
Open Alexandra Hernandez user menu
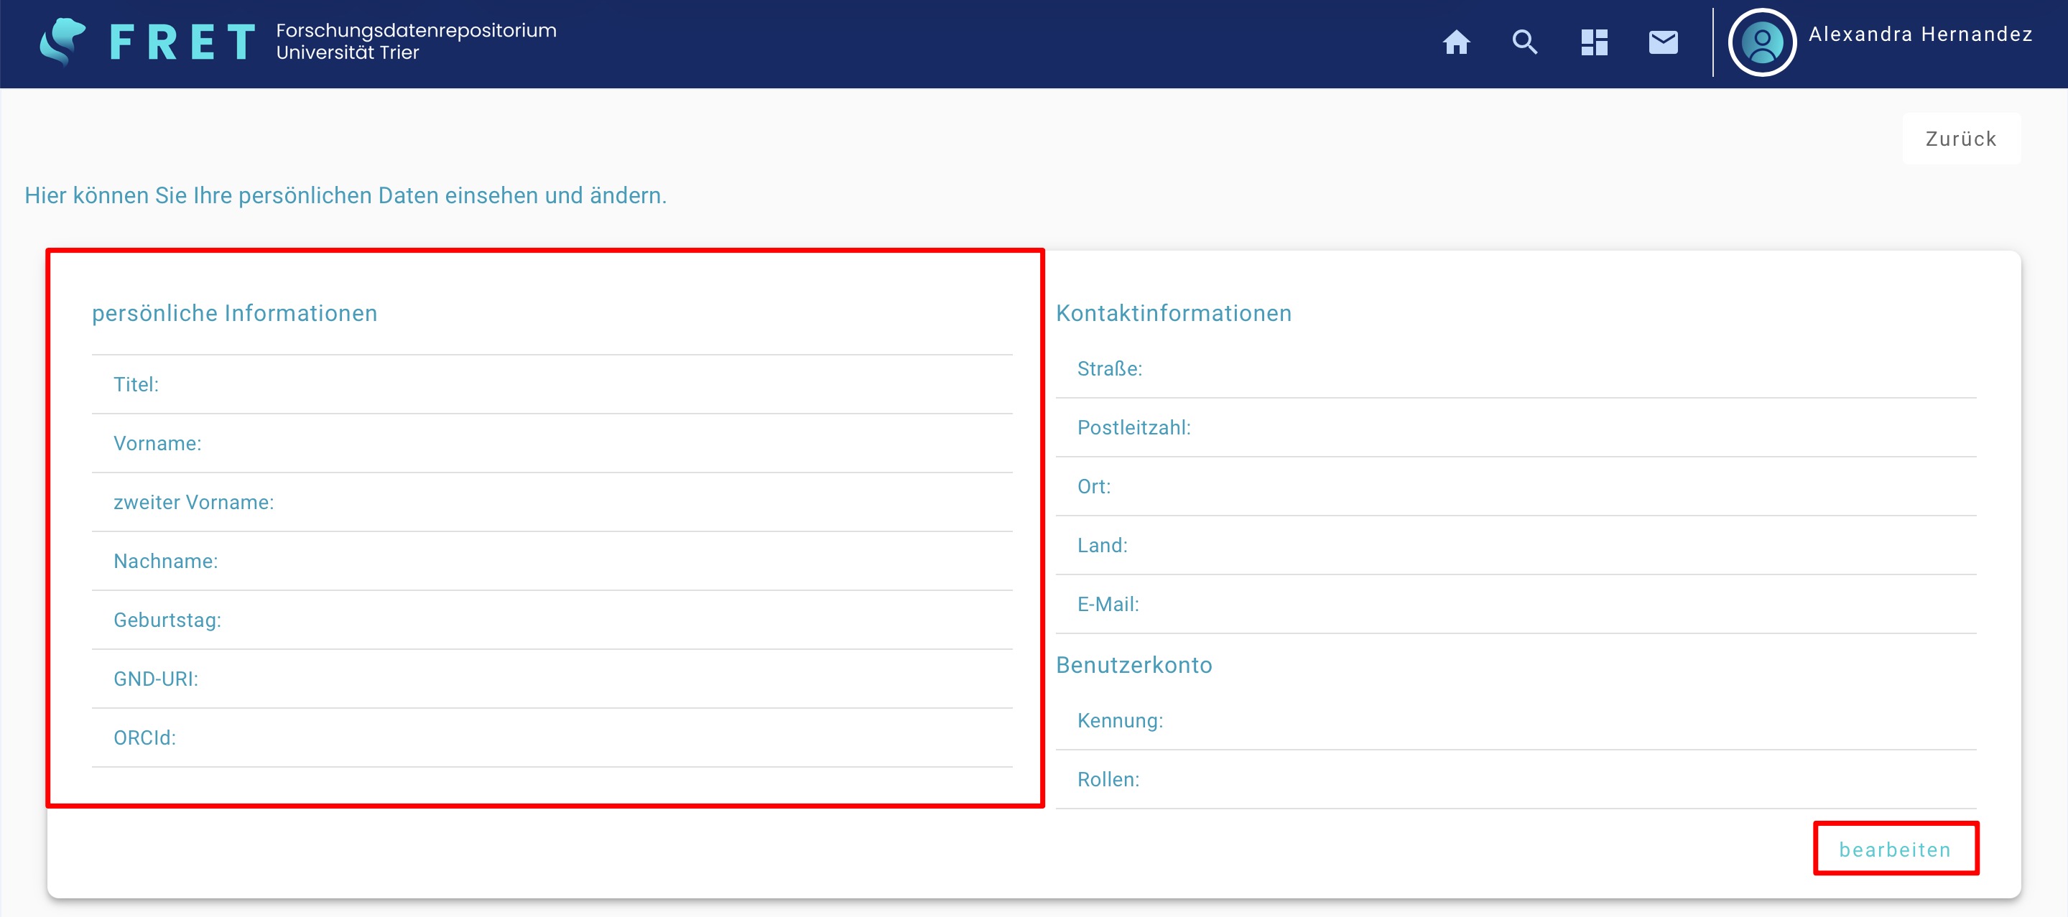pos(1920,34)
